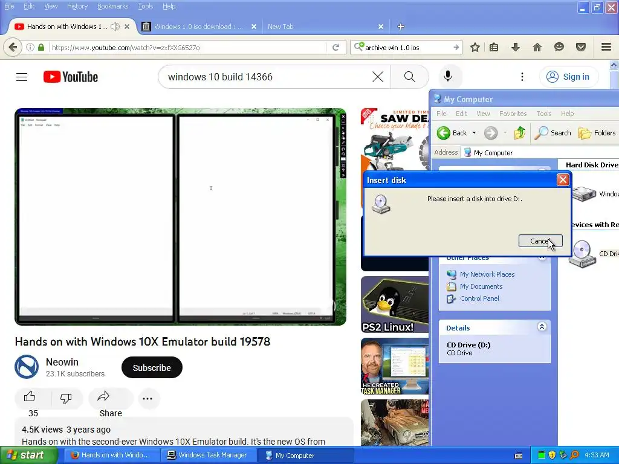The height and width of the screenshot is (464, 619).
Task: Click Neowin channel avatar
Action: [x=27, y=367]
